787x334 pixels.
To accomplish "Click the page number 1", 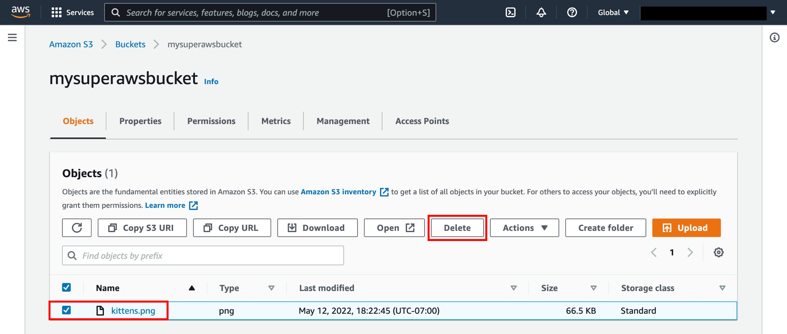I will (x=672, y=252).
